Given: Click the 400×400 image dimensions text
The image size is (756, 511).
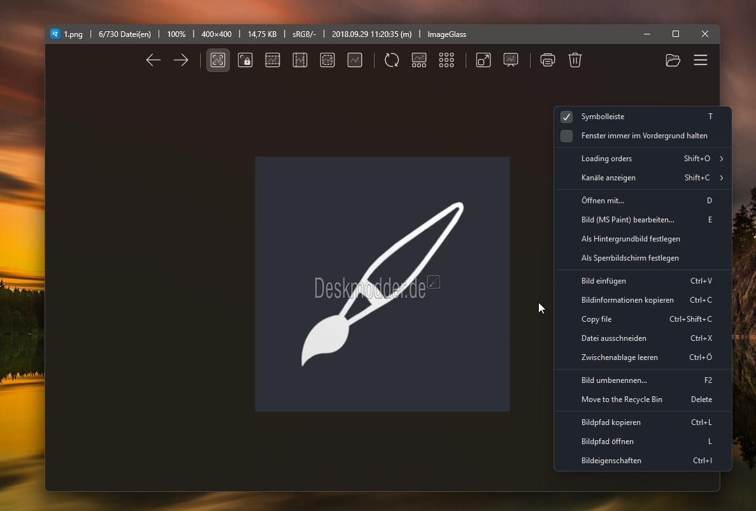Looking at the screenshot, I should click(x=217, y=34).
